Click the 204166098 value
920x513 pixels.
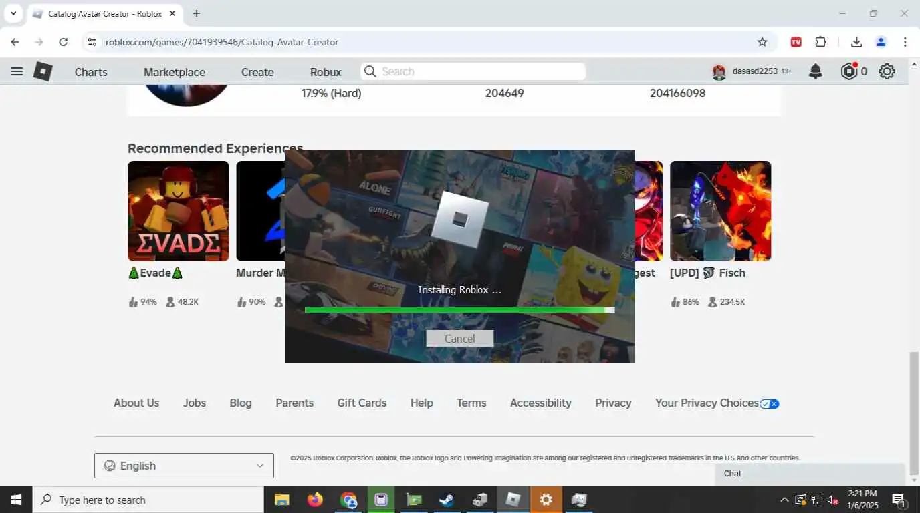click(677, 94)
